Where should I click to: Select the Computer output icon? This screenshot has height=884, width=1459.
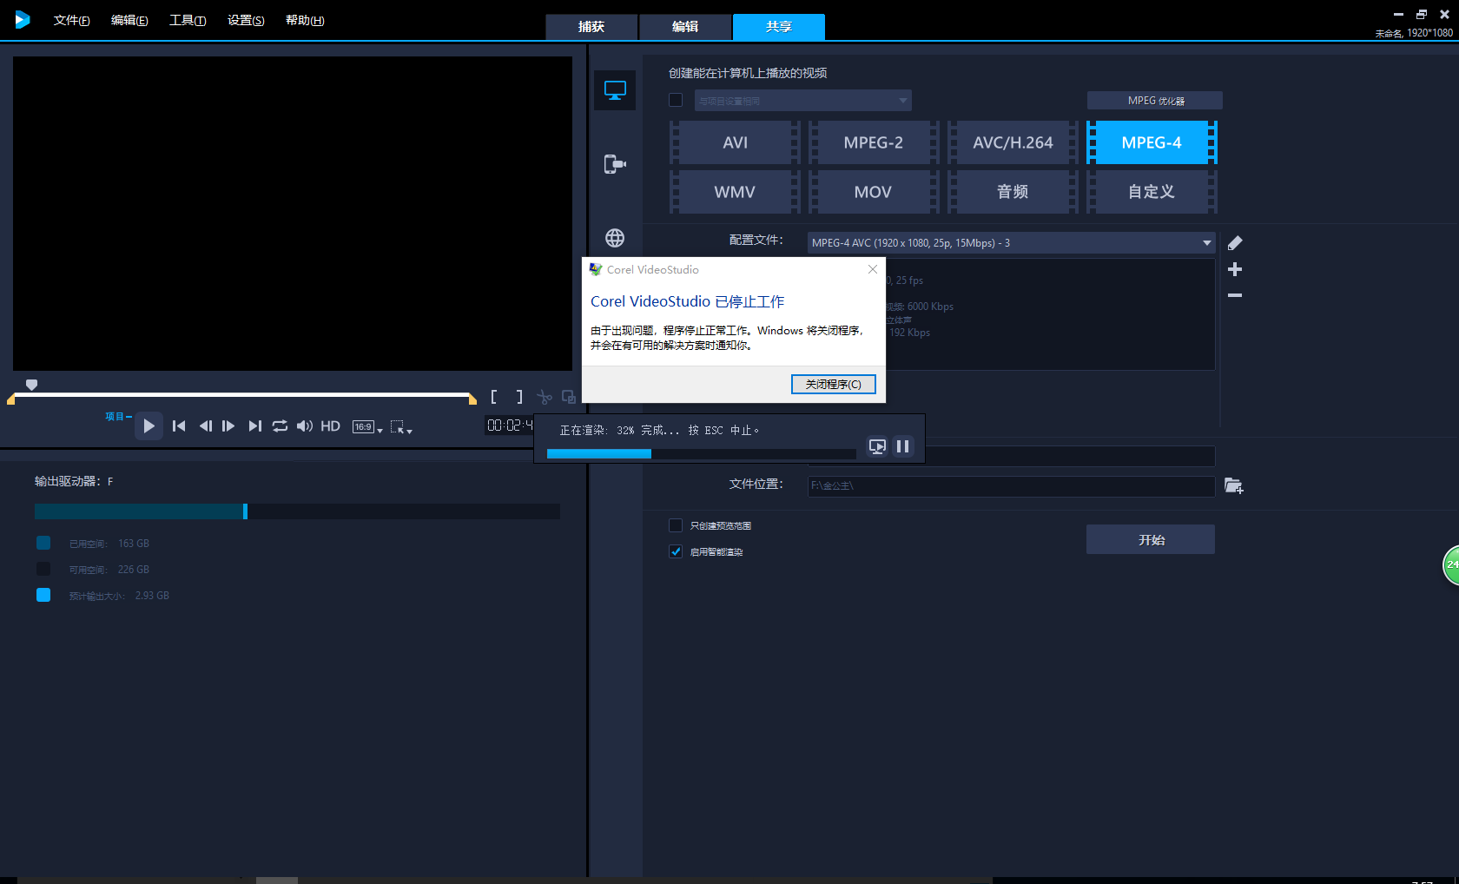[615, 90]
